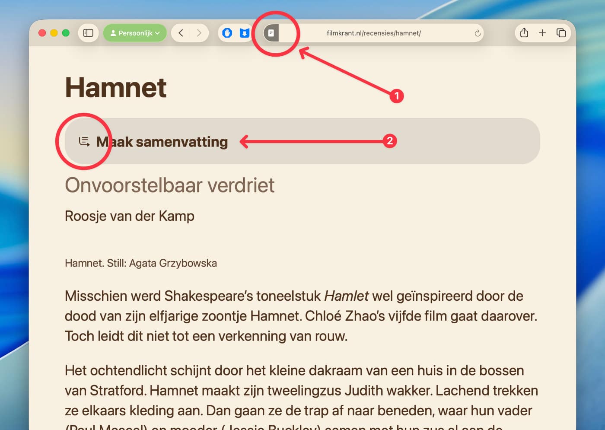This screenshot has width=605, height=430.
Task: Click the author name Roosje van der Kamp
Action: (x=129, y=216)
